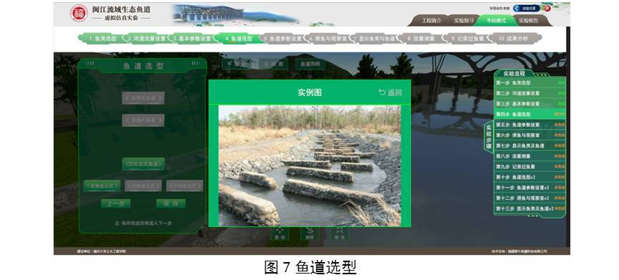Click the red 福 logo icon
Viewport: 619px width, 280px height.
tap(79, 13)
